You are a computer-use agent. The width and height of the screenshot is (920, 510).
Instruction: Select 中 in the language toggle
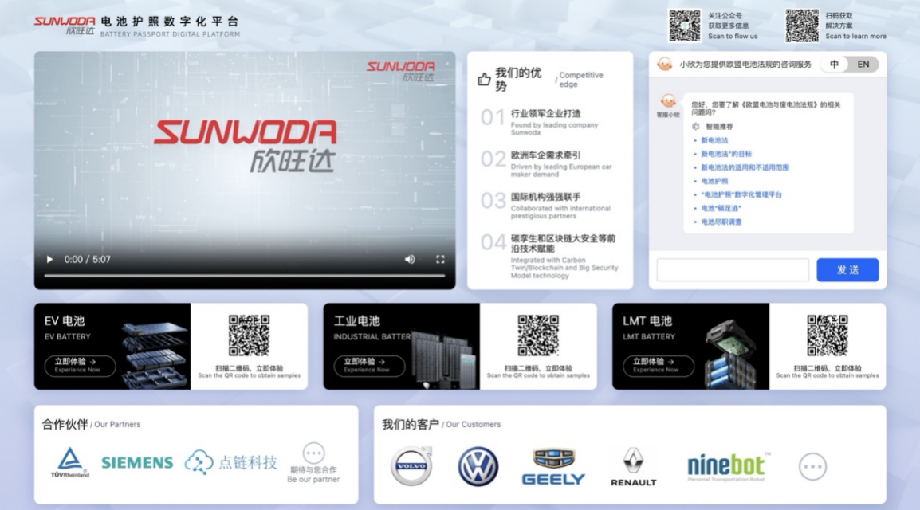(x=834, y=65)
